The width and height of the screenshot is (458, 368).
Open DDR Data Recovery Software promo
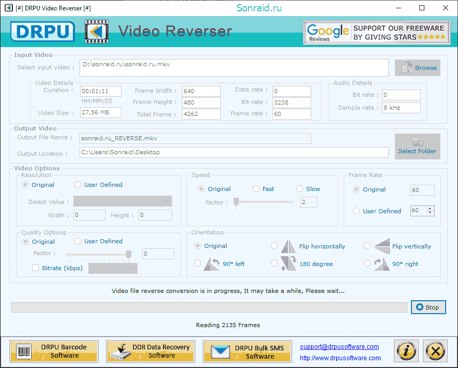[150, 351]
